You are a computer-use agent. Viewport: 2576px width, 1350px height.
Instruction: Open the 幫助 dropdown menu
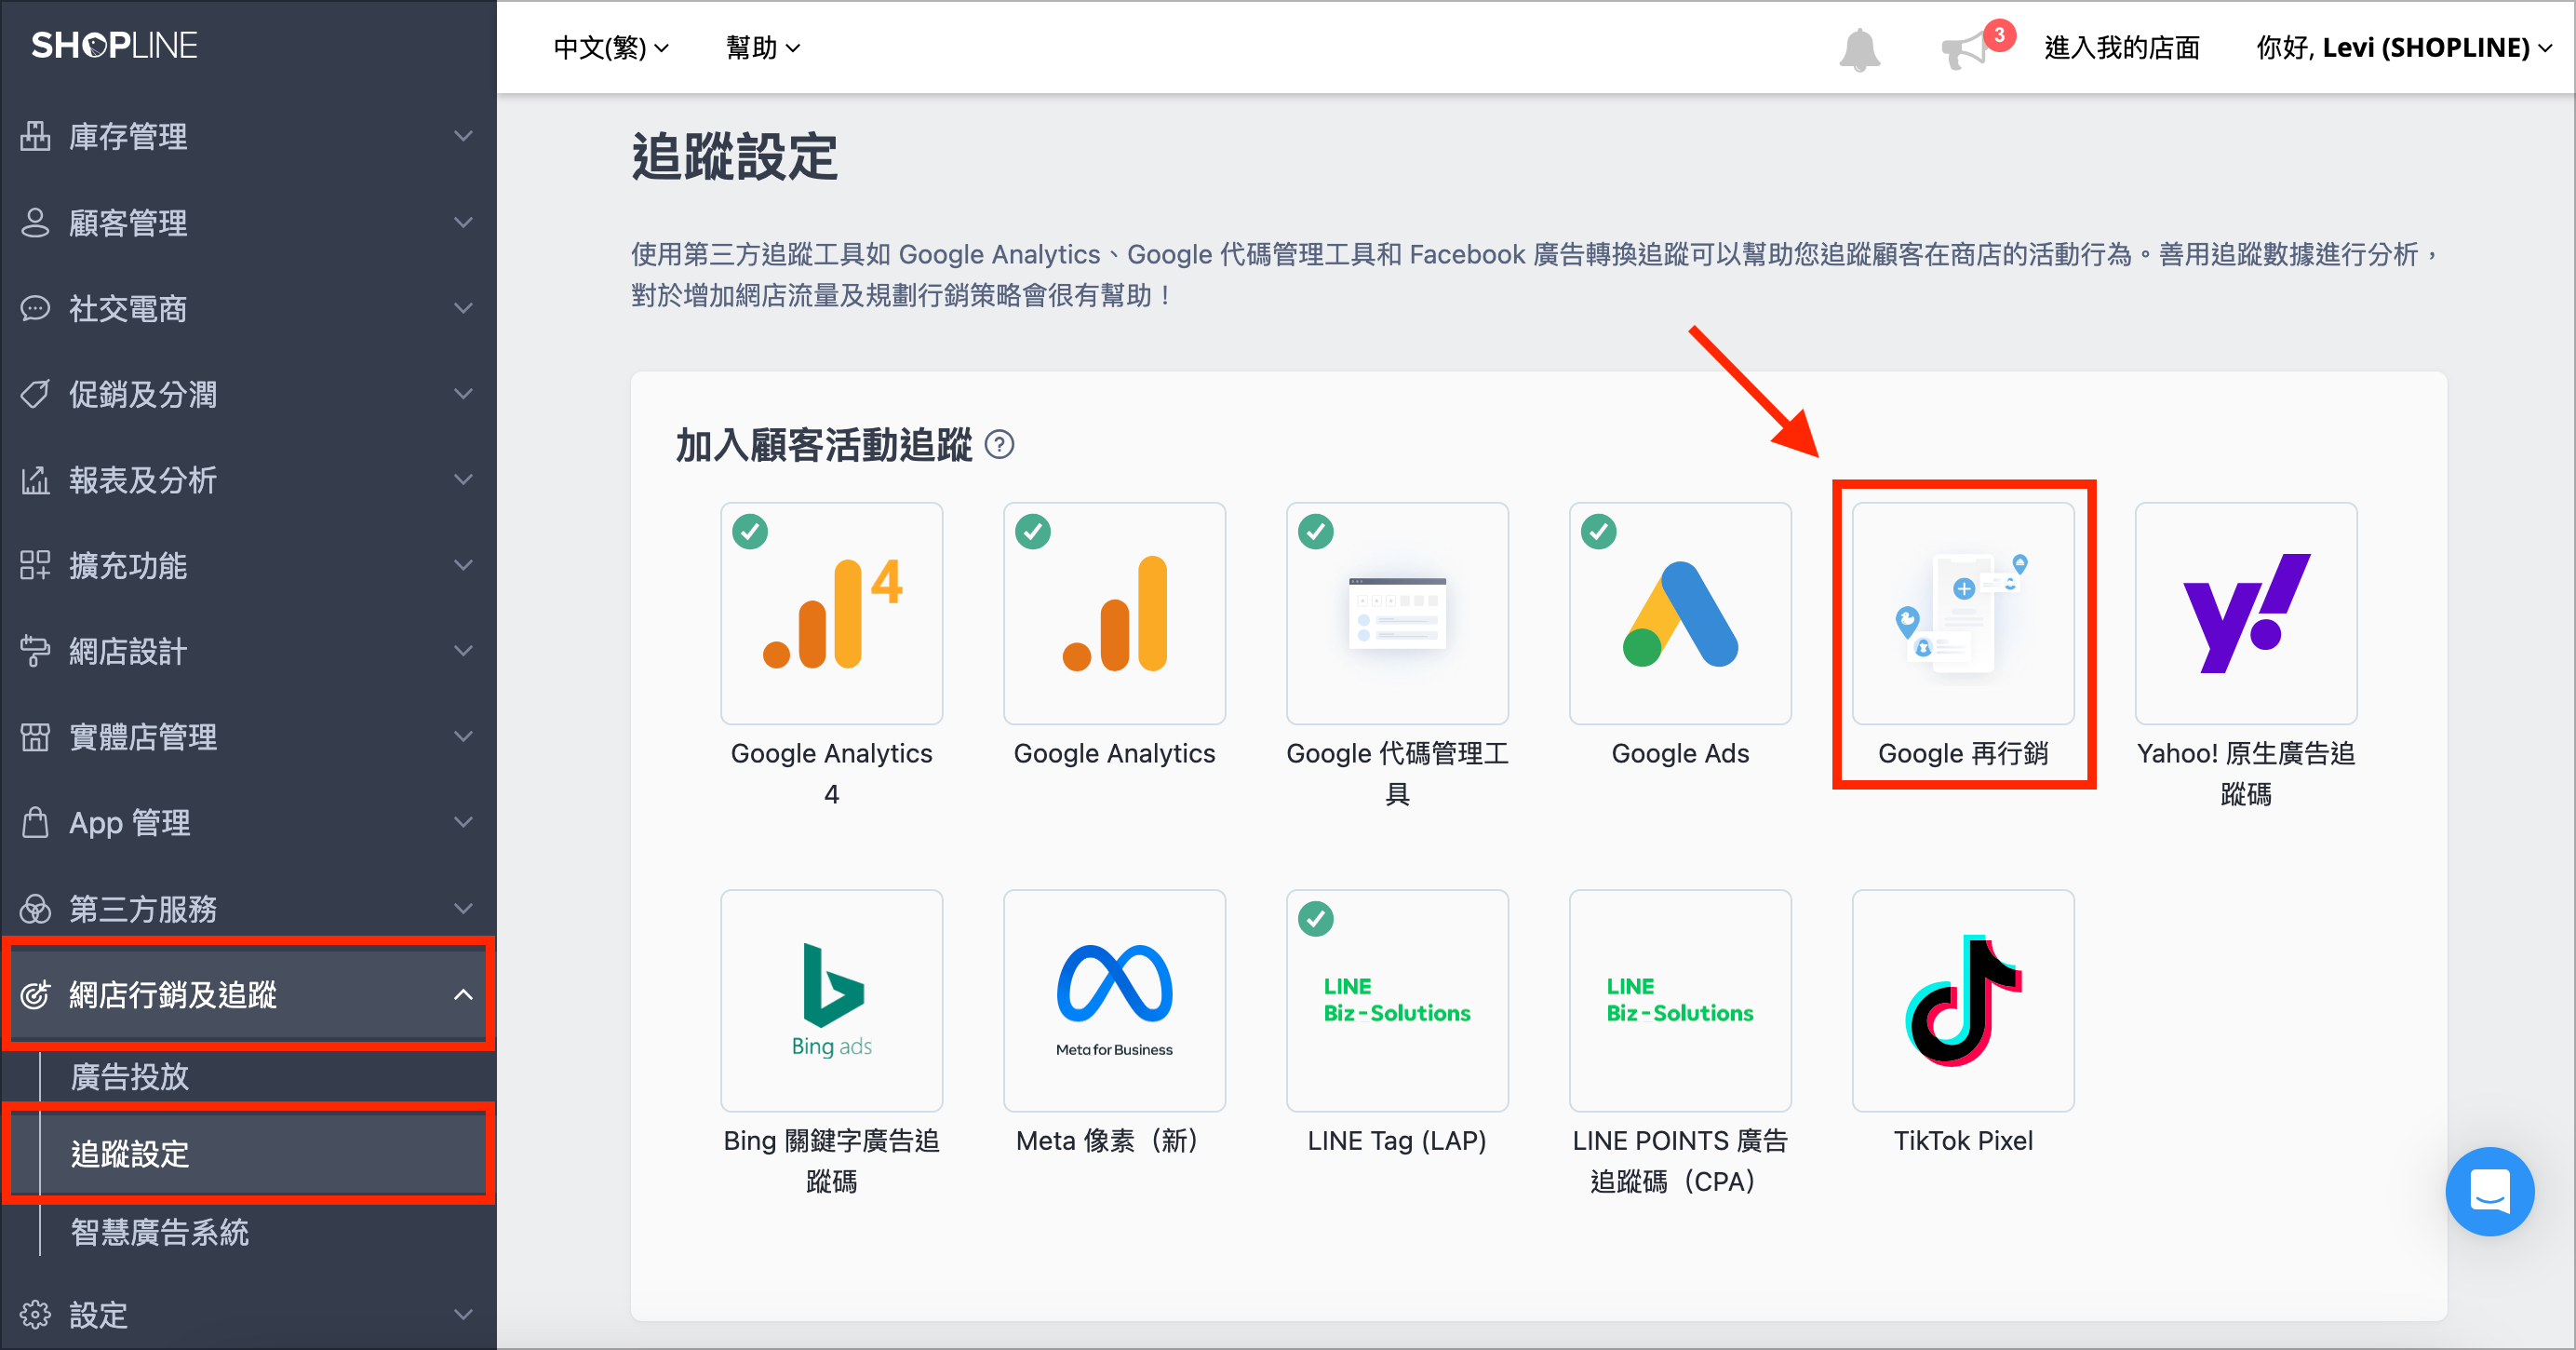pyautogui.click(x=763, y=47)
